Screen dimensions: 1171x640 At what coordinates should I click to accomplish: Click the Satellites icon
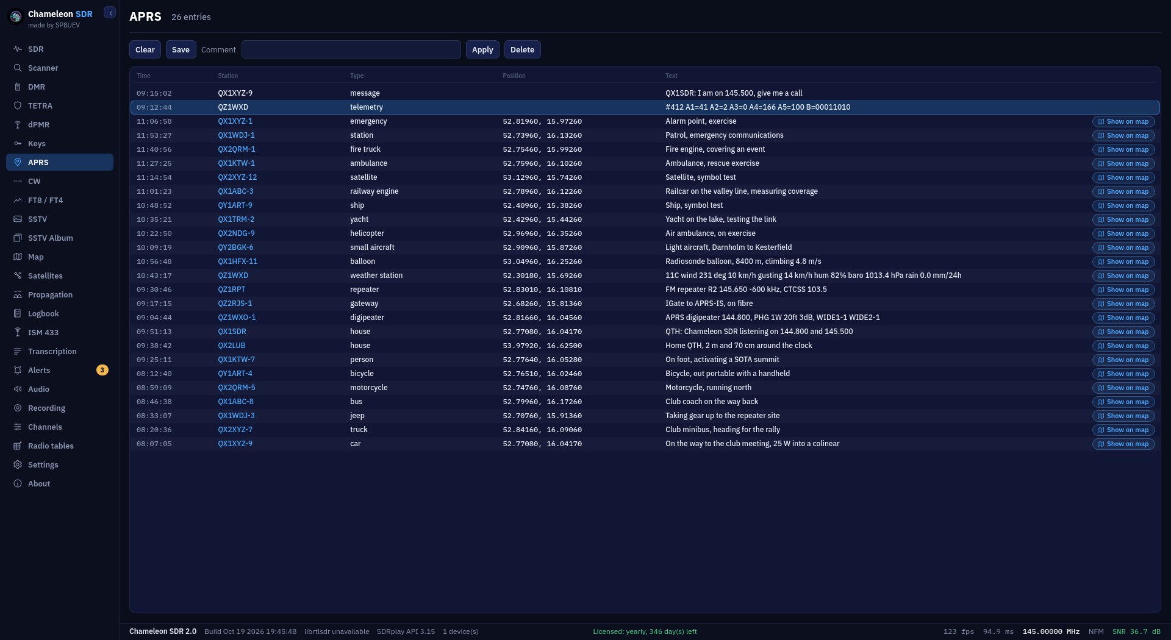(x=18, y=276)
